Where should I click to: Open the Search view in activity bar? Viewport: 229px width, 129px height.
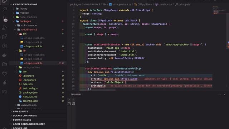[x=5, y=9]
